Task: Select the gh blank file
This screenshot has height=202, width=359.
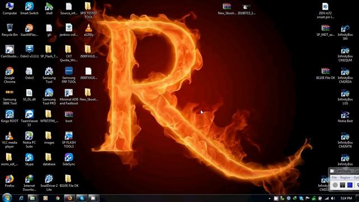Action: pos(49,30)
